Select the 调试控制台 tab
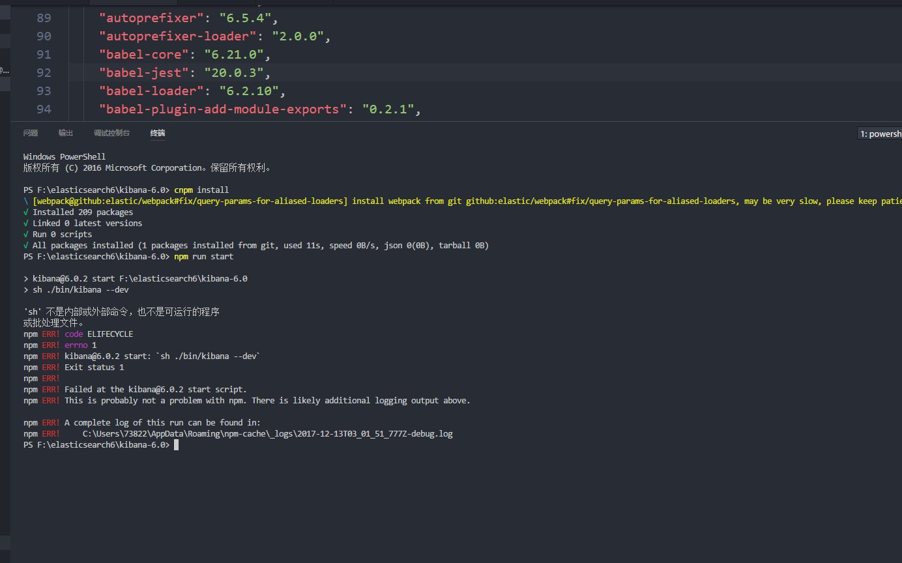Image resolution: width=902 pixels, height=563 pixels. click(x=111, y=133)
